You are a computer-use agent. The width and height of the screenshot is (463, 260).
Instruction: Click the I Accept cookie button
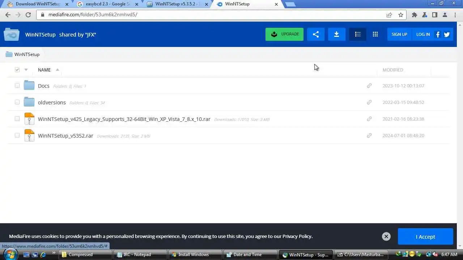(425, 237)
